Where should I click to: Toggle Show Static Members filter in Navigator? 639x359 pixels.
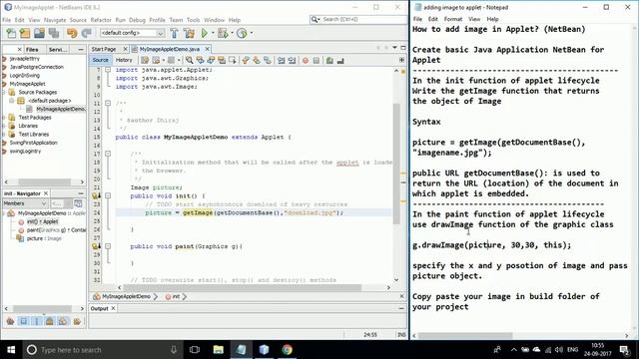(x=37, y=321)
